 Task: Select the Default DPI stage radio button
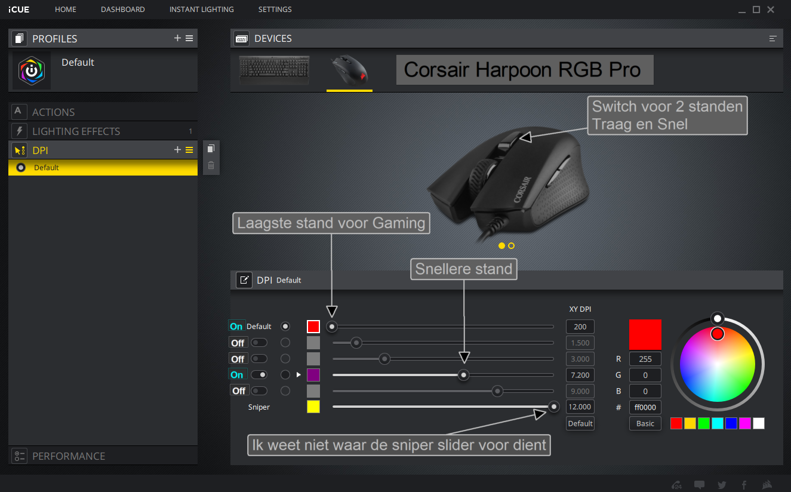(285, 327)
